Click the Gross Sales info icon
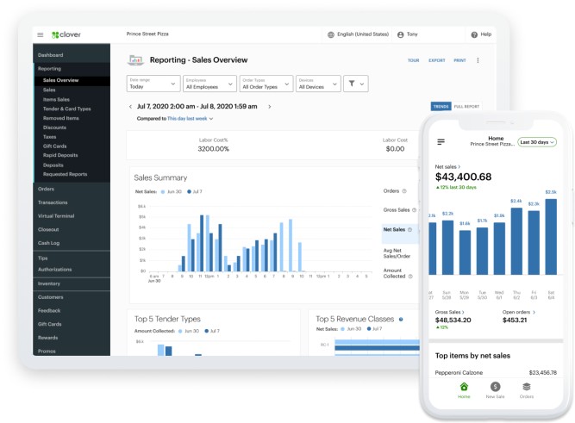 [414, 210]
